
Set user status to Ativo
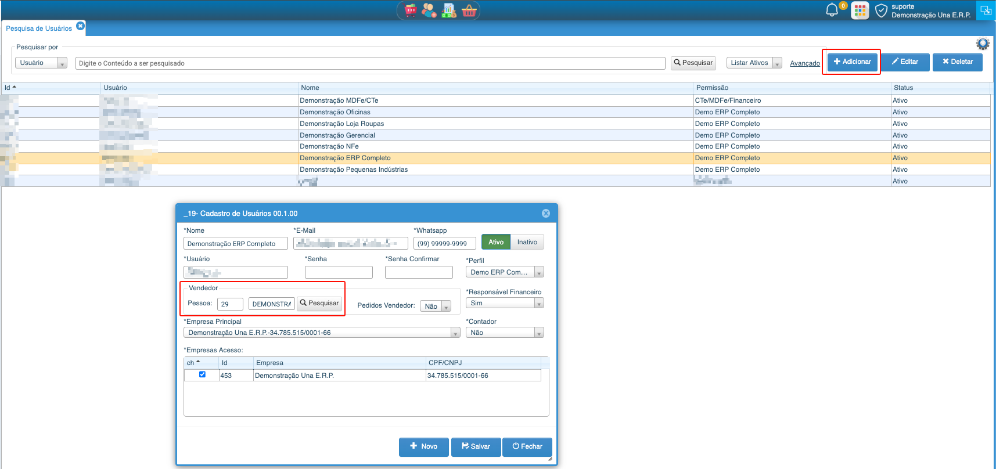pyautogui.click(x=496, y=242)
